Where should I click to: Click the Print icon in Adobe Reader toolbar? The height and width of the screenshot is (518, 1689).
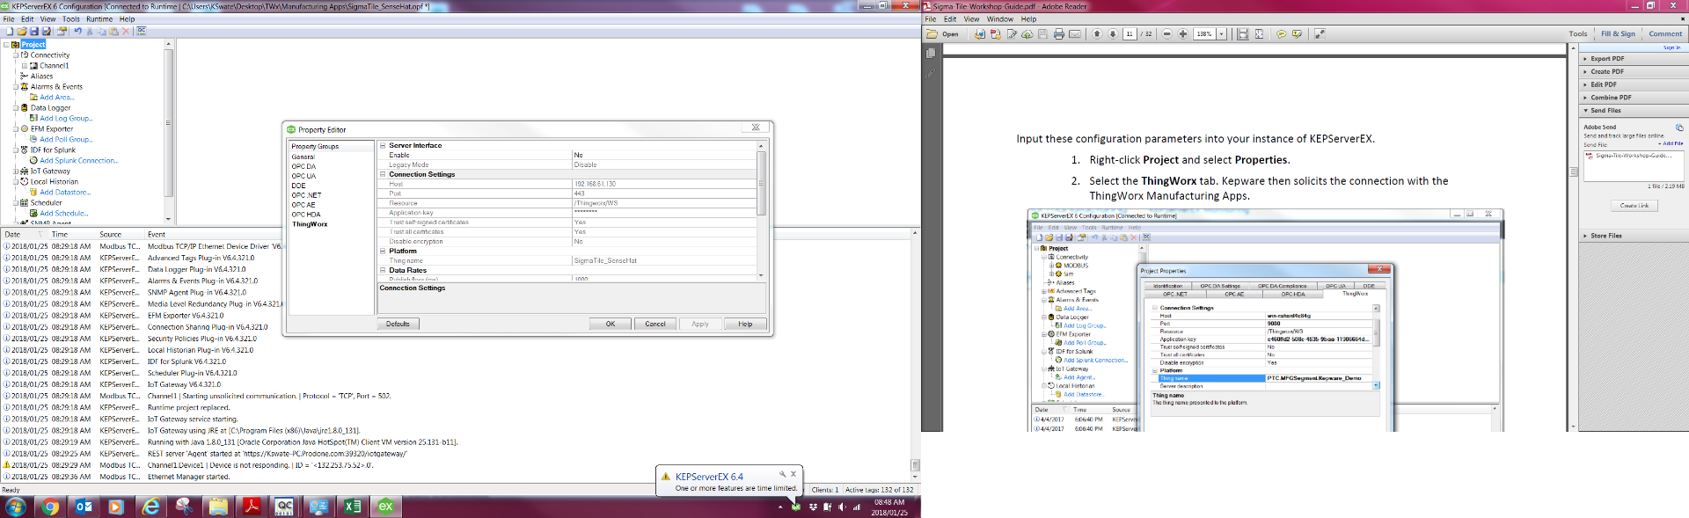tap(1059, 34)
